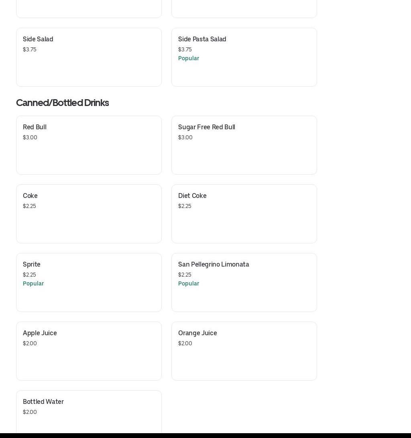Select the Apple Juice card
The height and width of the screenshot is (438, 411).
tap(89, 351)
